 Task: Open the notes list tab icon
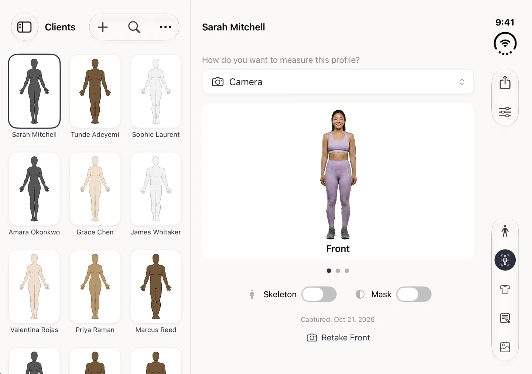505,318
